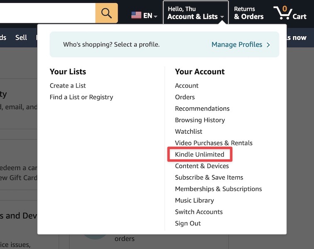Click the US flag language icon

click(136, 15)
